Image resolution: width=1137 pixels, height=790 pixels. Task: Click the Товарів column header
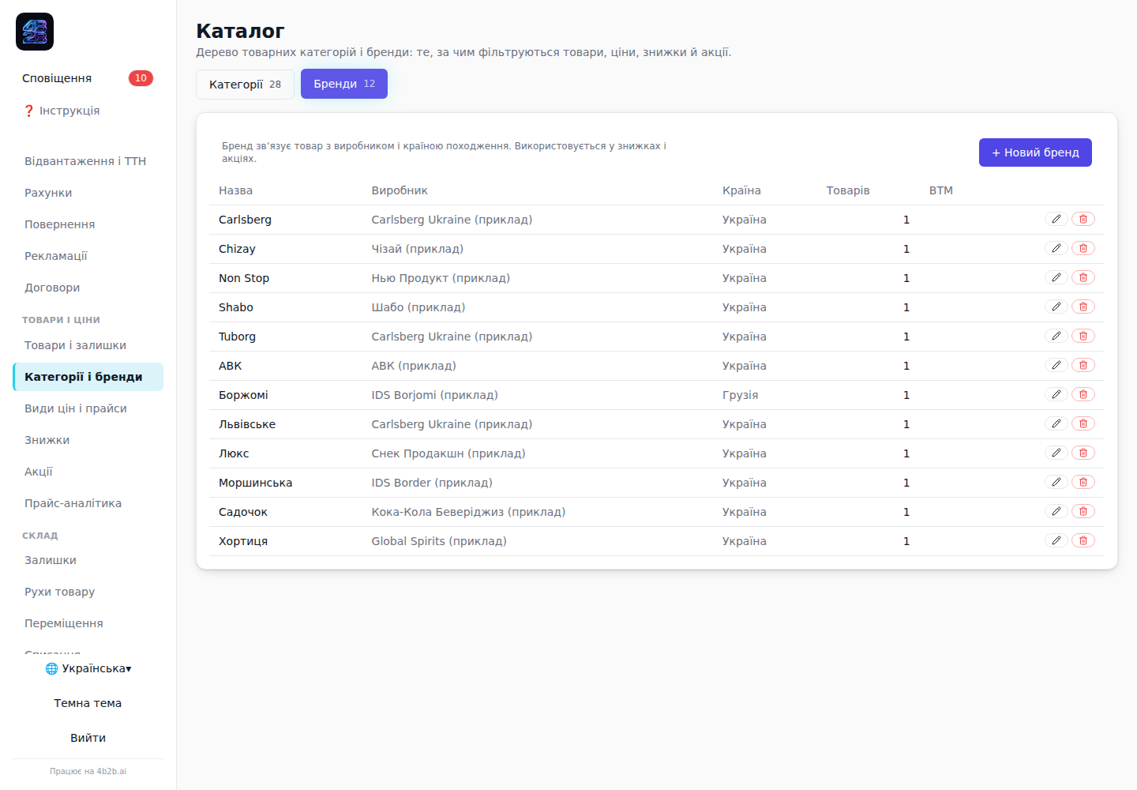(x=848, y=190)
